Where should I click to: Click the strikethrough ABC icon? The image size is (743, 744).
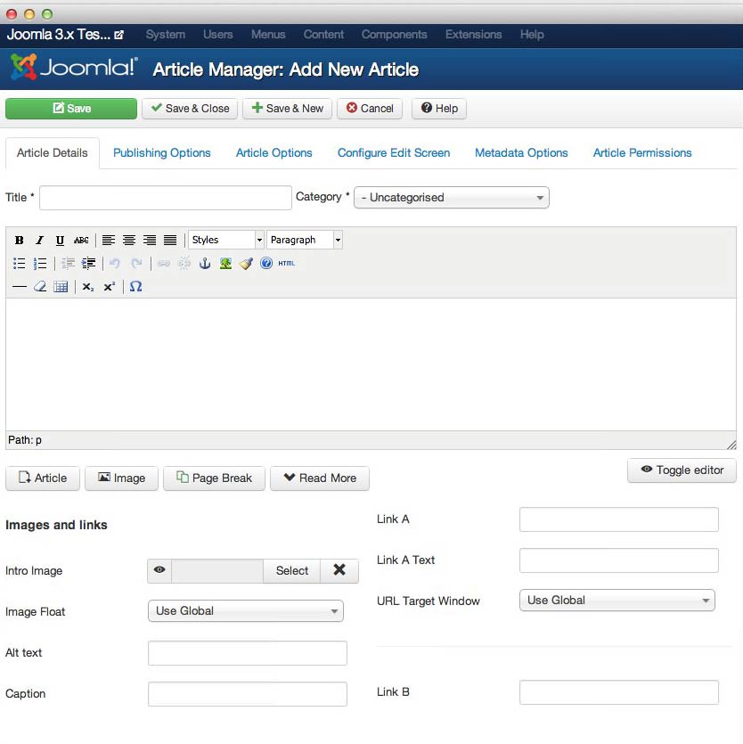point(81,241)
